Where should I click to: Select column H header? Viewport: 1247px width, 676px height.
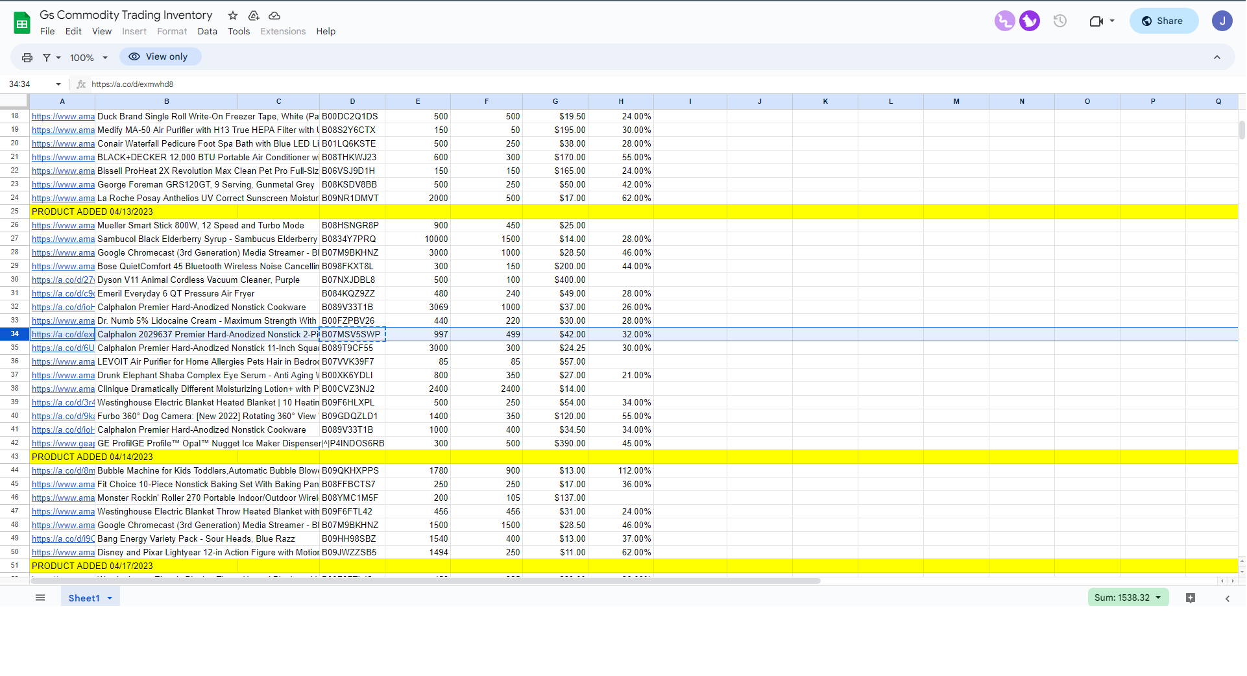pyautogui.click(x=621, y=101)
